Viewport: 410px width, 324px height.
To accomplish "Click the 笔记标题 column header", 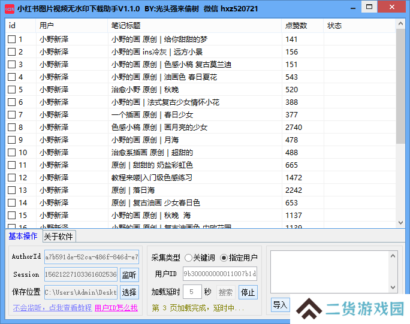I will click(195, 26).
